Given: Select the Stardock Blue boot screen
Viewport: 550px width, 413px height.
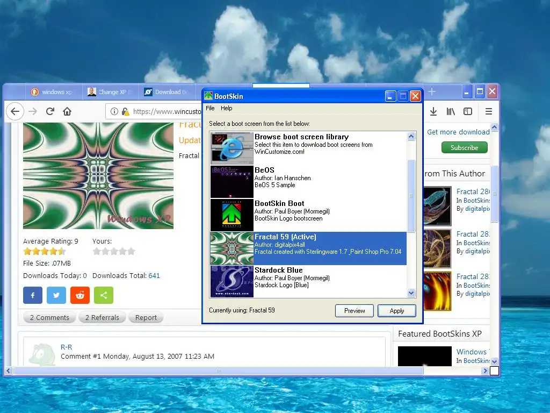Looking at the screenshot, I should click(308, 281).
